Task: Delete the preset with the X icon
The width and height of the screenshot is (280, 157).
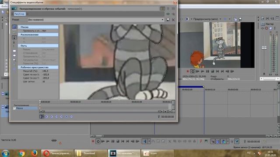Action: pos(173,20)
